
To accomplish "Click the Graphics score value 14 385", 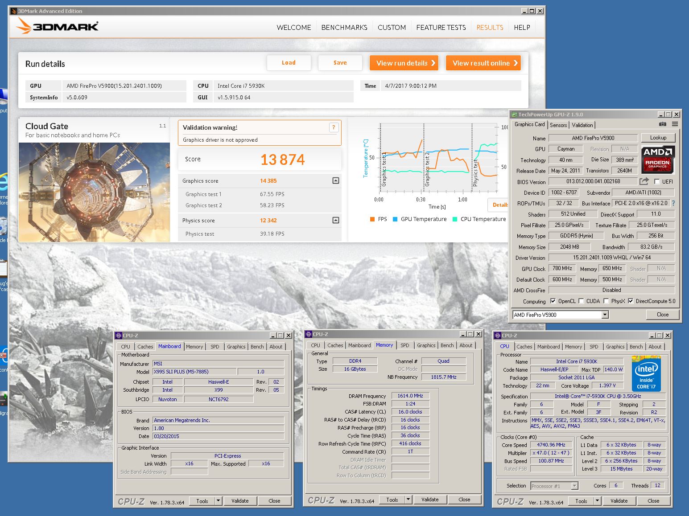I will (268, 181).
